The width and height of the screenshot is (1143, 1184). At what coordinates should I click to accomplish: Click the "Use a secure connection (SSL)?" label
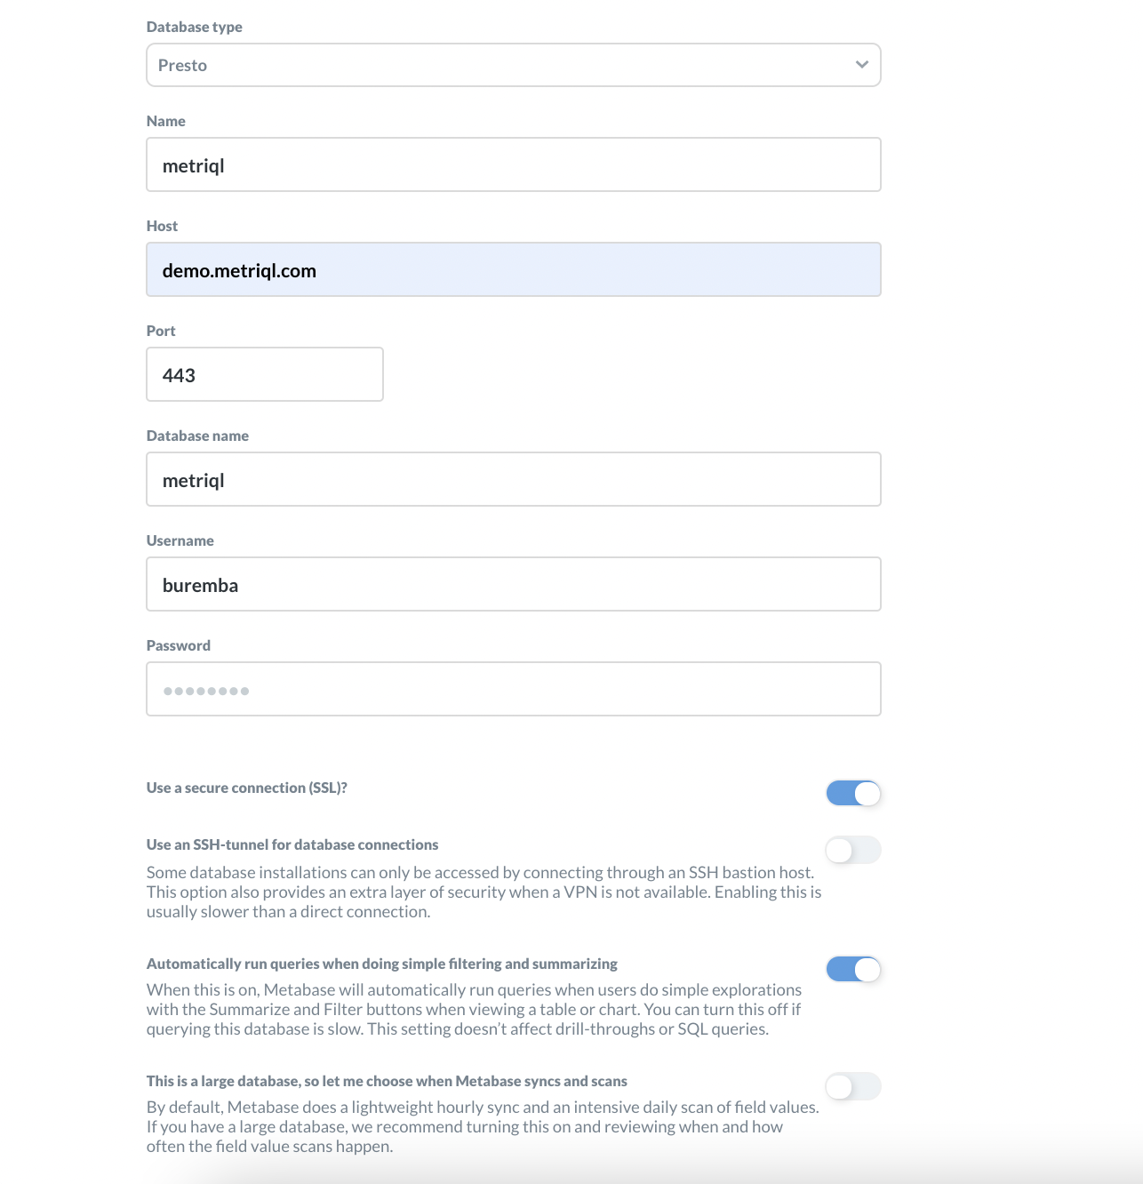pos(246,788)
